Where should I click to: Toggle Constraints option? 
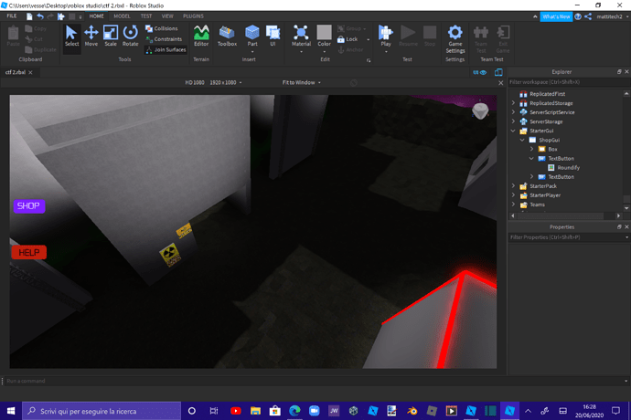[x=164, y=39]
